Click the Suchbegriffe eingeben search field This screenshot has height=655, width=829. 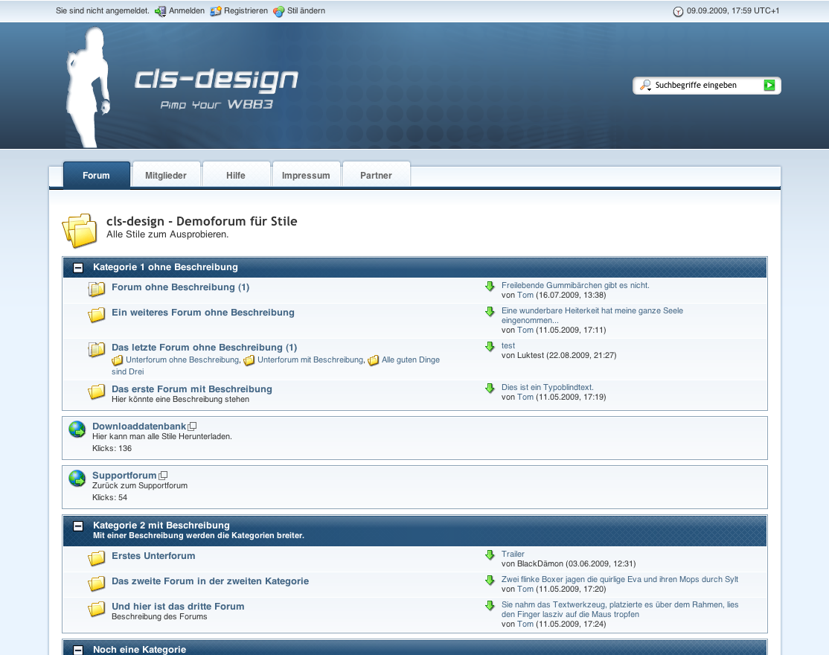(x=705, y=86)
